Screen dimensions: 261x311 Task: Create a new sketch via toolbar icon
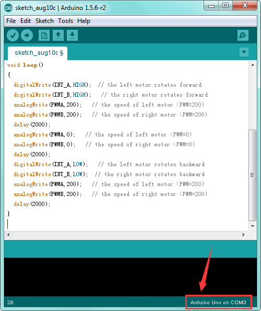(x=44, y=36)
